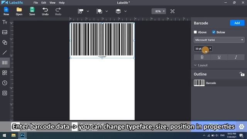247x139 pixels.
Task: Open the Microsoft YaHei font dropdown
Action: coord(219,40)
